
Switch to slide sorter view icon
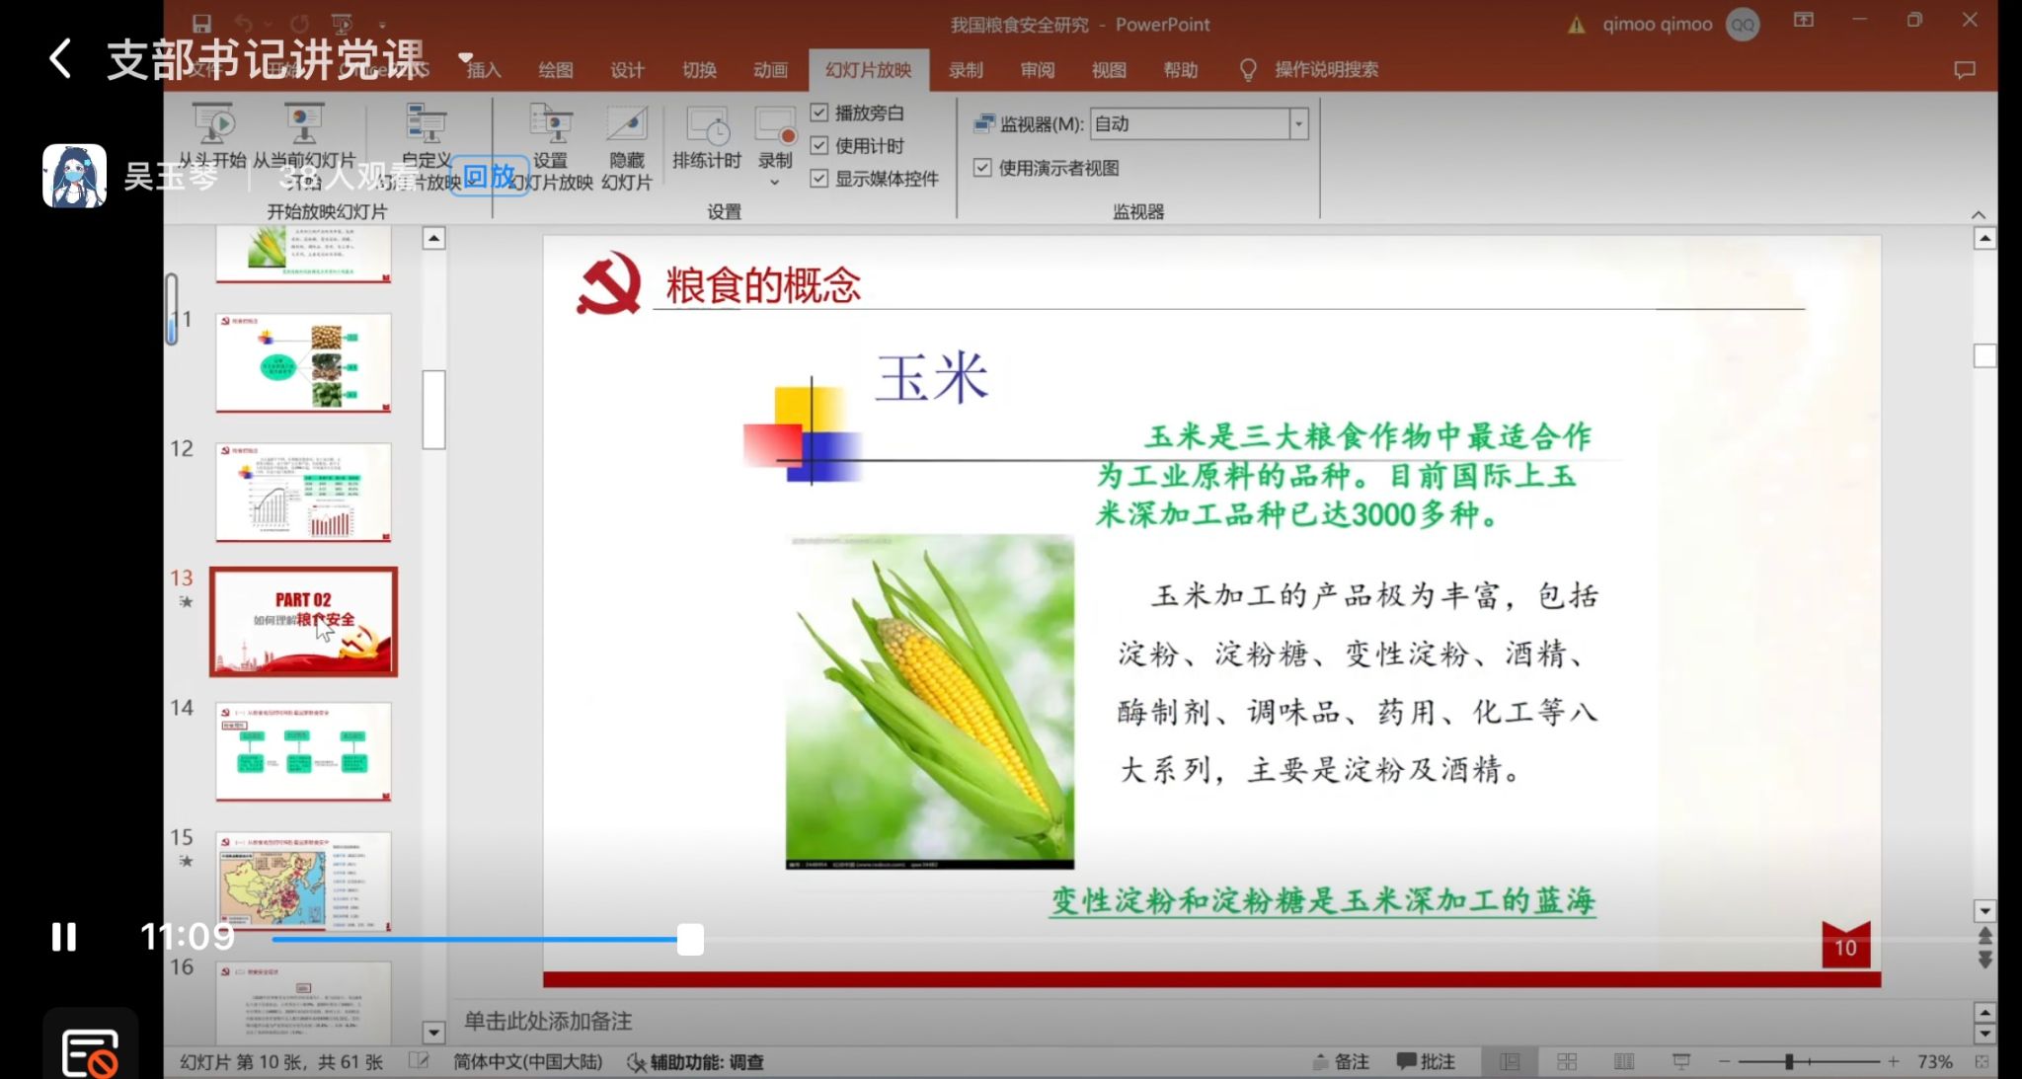pos(1567,1061)
